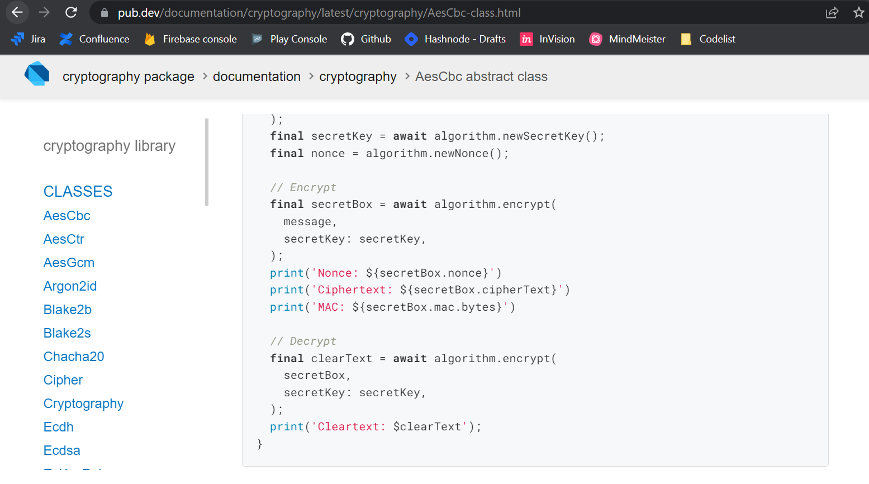Click 'Nonce:' print statement line
This screenshot has height=484, width=869.
(386, 273)
